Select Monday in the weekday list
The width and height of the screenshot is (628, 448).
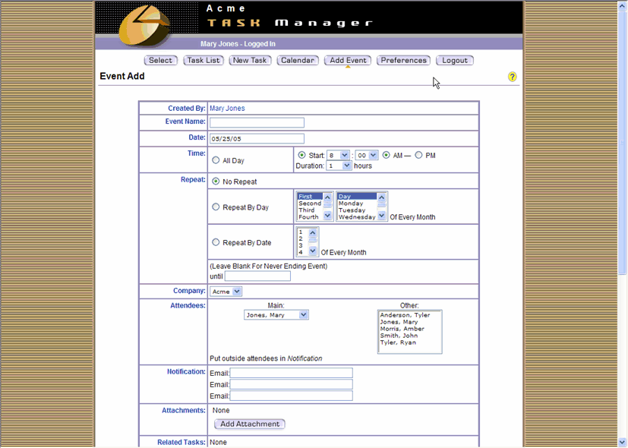tap(357, 203)
